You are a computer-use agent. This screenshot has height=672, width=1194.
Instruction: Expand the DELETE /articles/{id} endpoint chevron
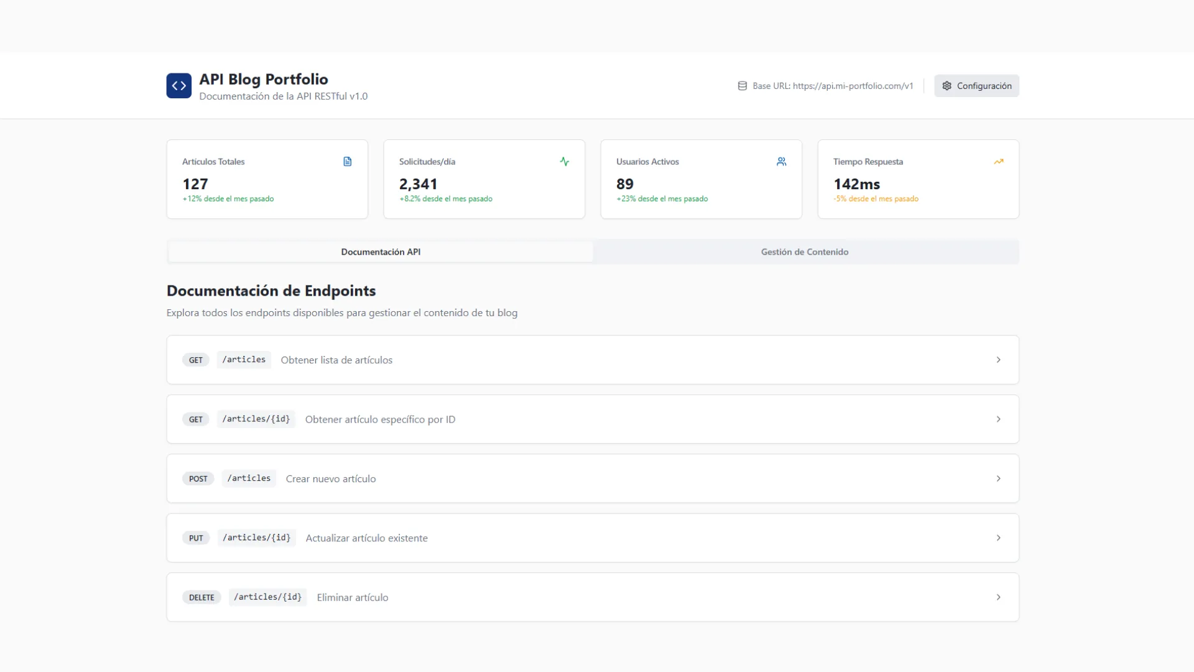coord(998,597)
